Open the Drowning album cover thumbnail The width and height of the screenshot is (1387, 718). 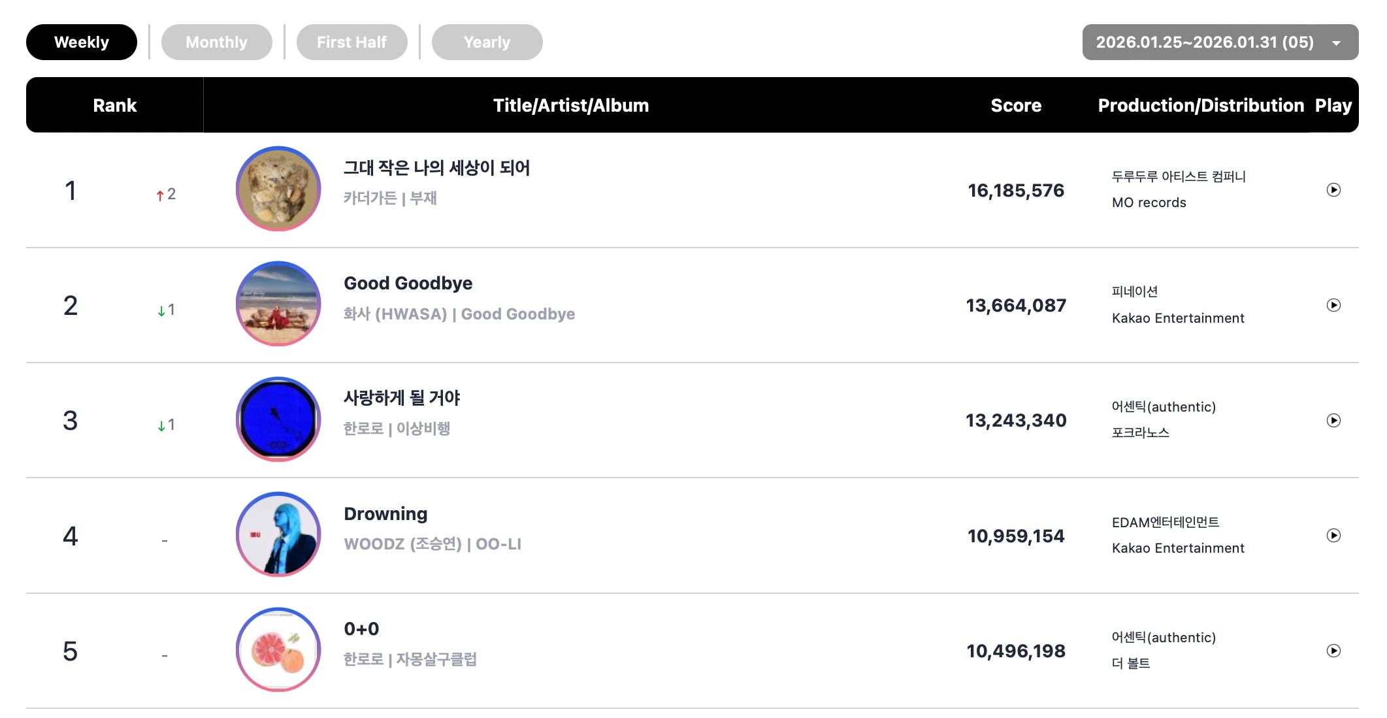pyautogui.click(x=278, y=534)
